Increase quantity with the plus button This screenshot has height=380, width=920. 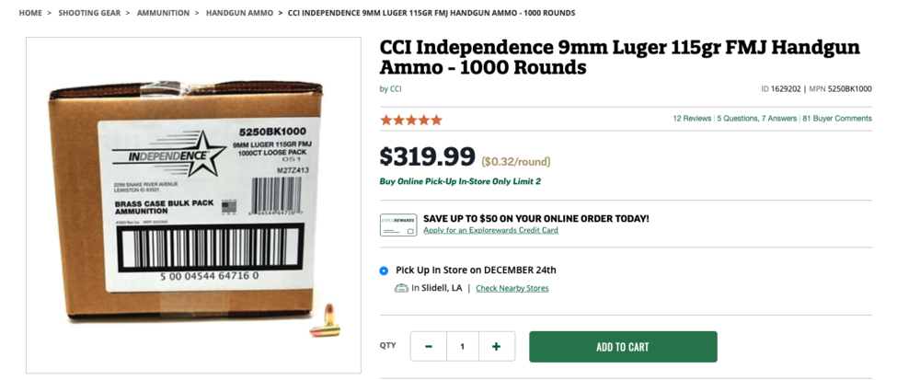tap(497, 346)
